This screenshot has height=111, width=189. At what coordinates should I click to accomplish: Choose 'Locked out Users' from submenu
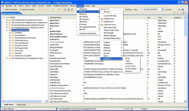click(x=110, y=25)
